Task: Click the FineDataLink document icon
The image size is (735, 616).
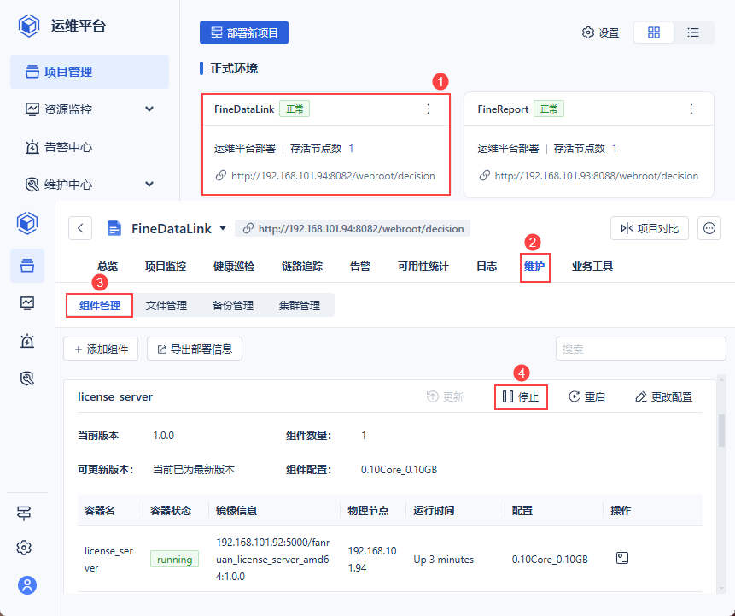Action: [114, 228]
